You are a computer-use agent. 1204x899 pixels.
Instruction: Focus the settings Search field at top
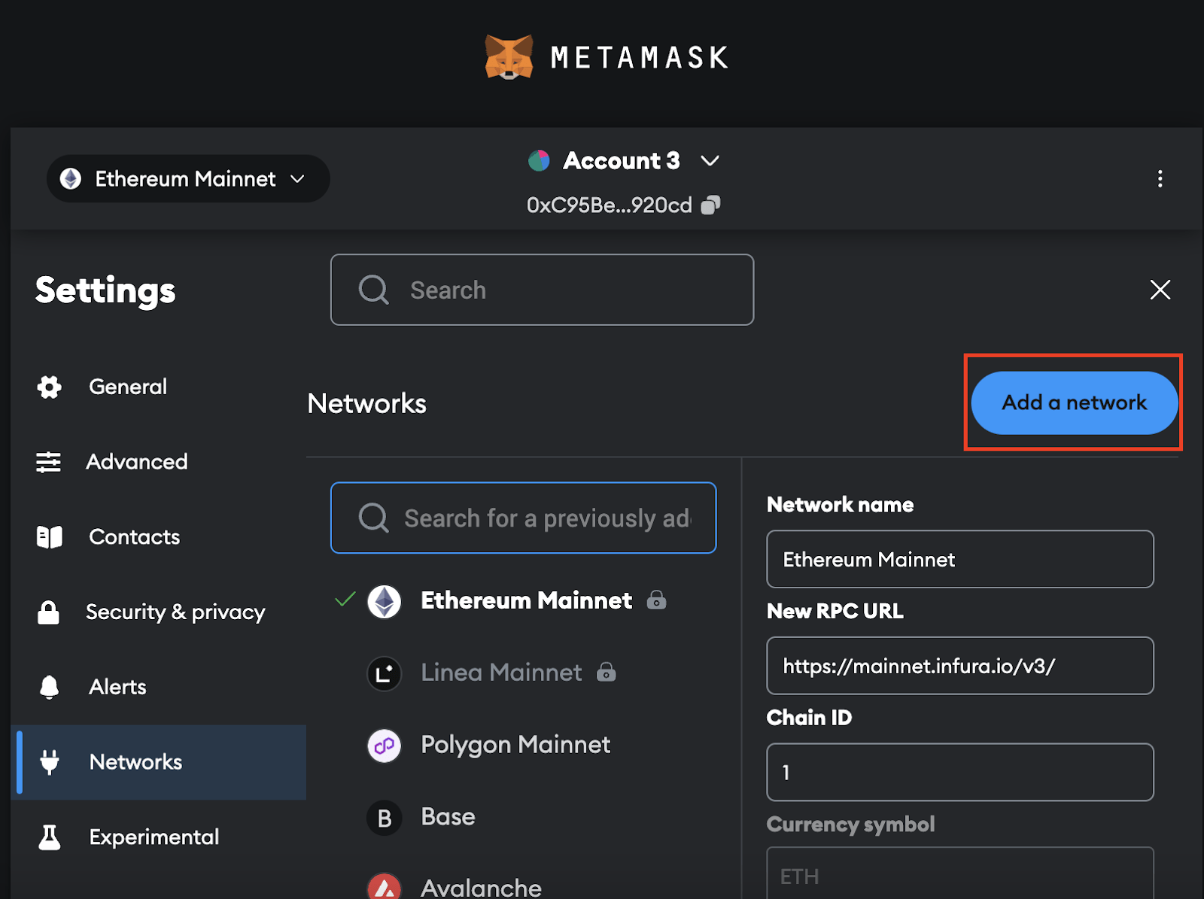coord(542,290)
